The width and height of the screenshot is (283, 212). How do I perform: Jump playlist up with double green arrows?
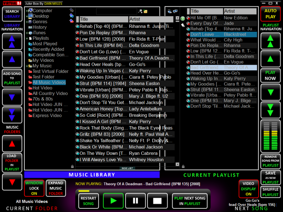(271, 41)
